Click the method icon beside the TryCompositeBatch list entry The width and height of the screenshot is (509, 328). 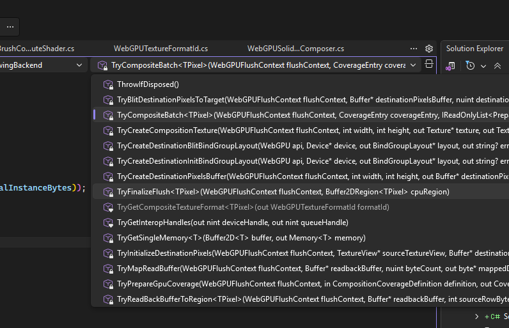pos(108,115)
